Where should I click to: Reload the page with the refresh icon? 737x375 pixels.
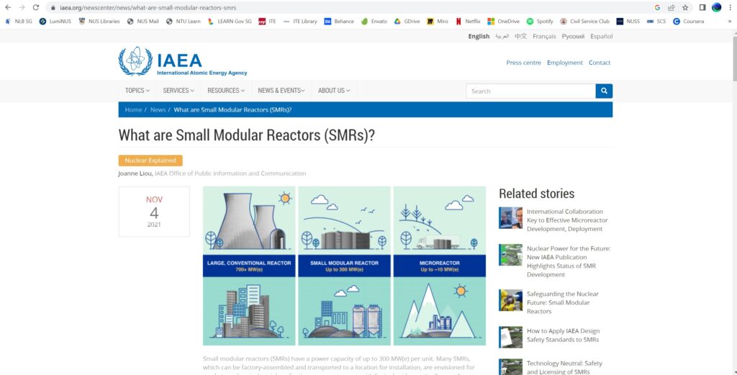pyautogui.click(x=35, y=7)
